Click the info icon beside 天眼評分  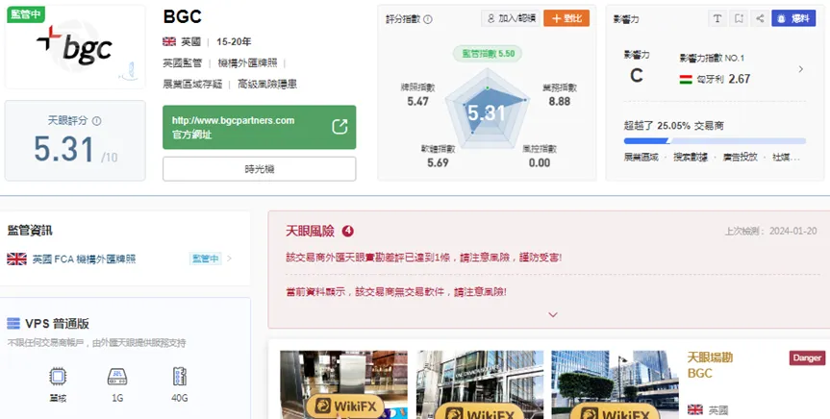(x=96, y=121)
